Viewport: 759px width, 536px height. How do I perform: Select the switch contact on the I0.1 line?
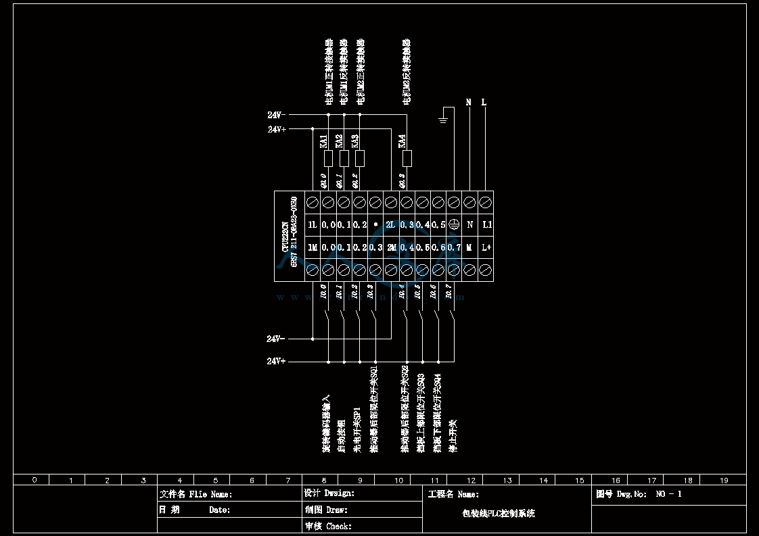click(342, 314)
